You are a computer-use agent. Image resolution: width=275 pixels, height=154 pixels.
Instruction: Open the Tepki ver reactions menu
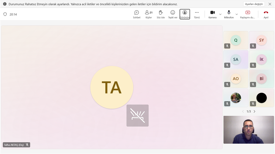click(173, 14)
